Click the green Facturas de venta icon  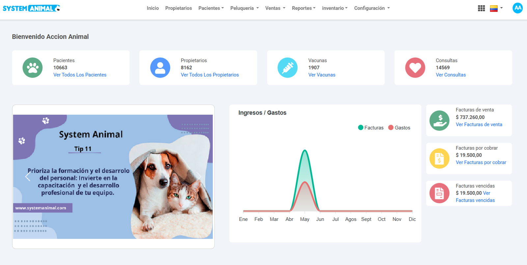[439, 121]
